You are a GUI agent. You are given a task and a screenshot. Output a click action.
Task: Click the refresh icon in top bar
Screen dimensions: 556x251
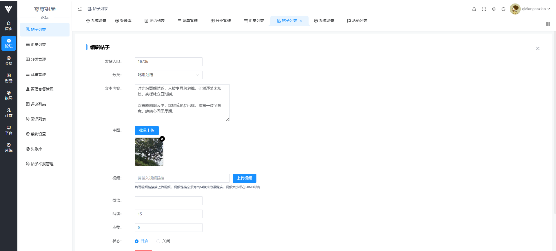coord(504,9)
